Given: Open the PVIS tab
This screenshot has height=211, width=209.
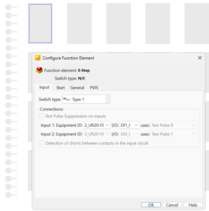Looking at the screenshot, I should (94, 87).
